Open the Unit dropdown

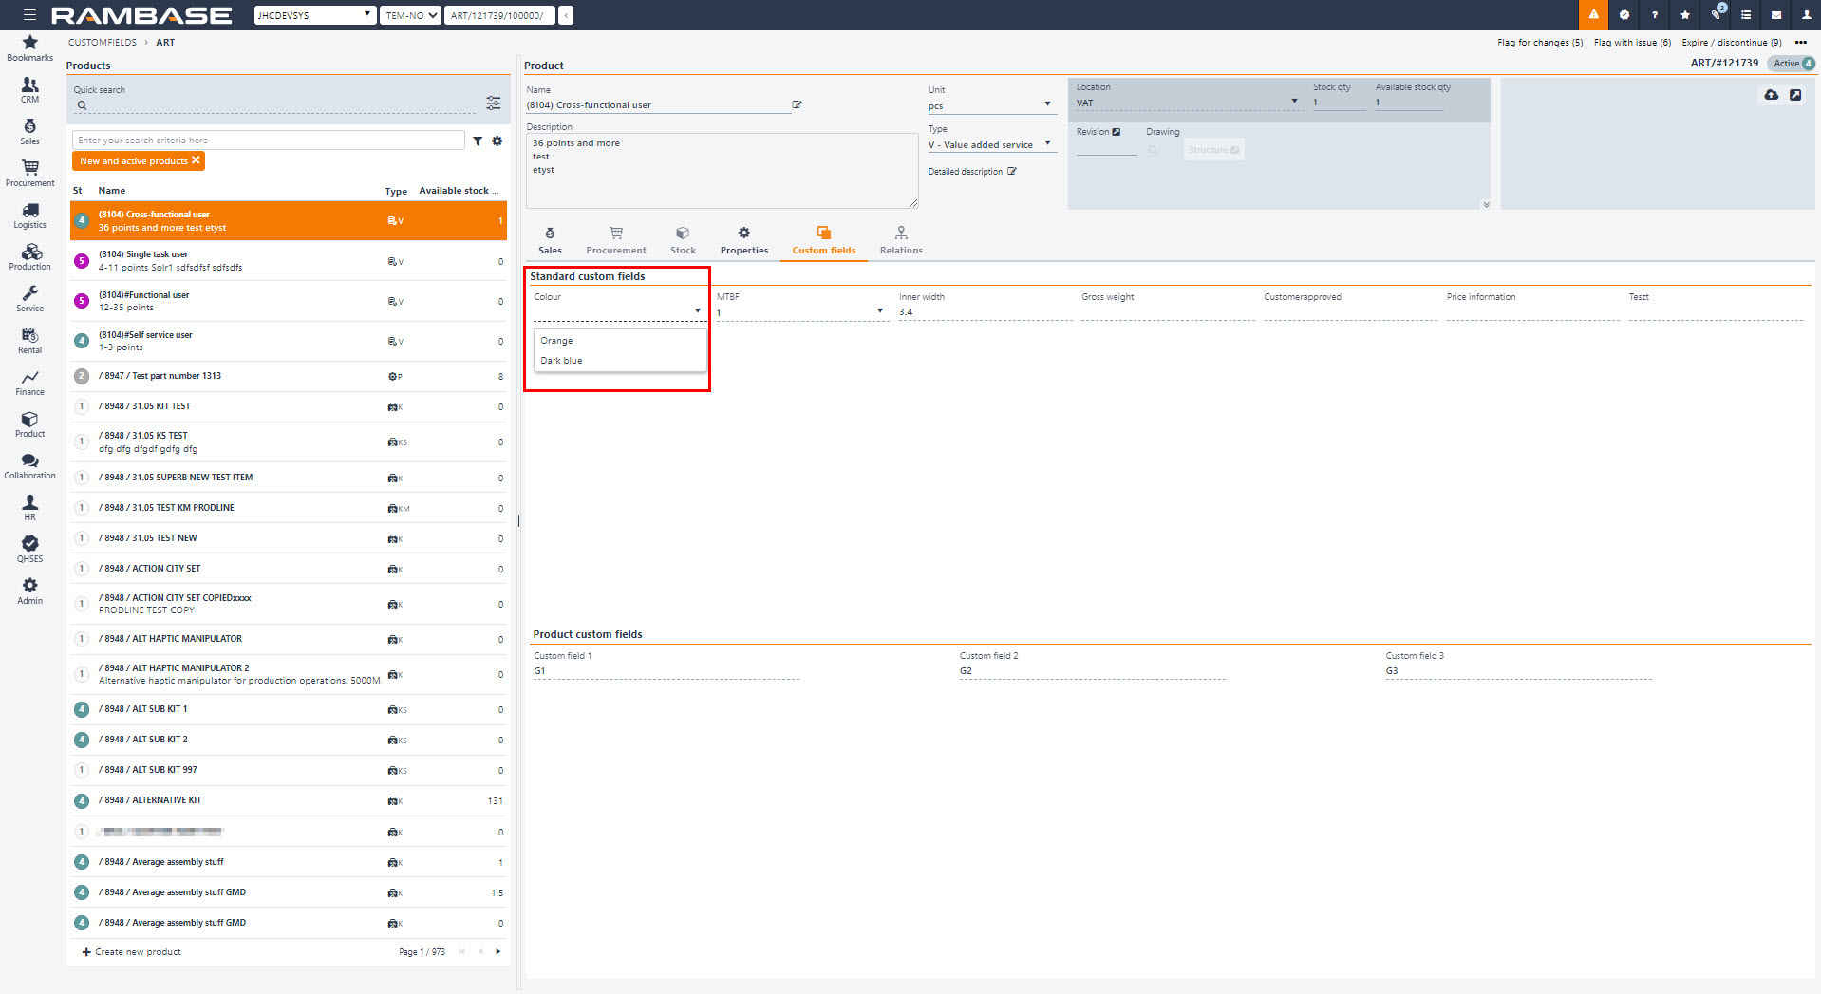click(x=1047, y=104)
